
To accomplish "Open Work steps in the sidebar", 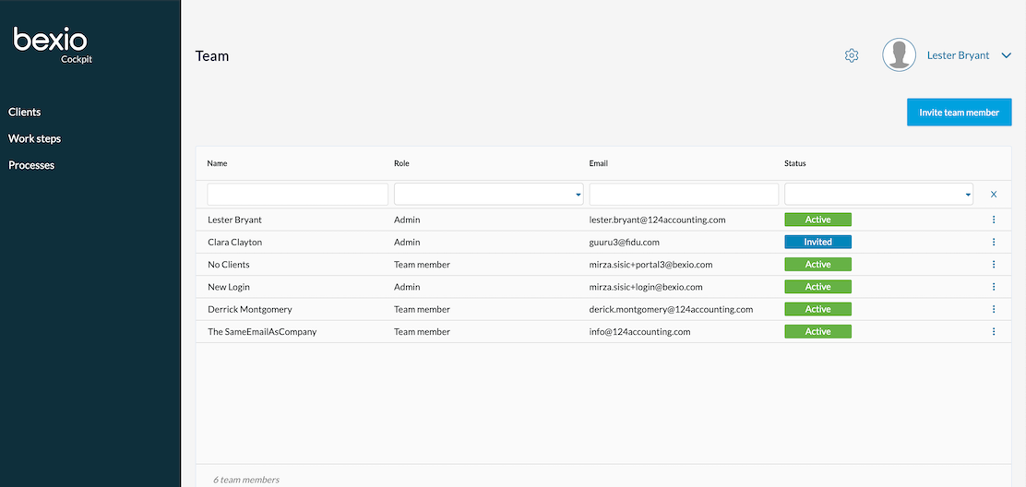I will [35, 138].
